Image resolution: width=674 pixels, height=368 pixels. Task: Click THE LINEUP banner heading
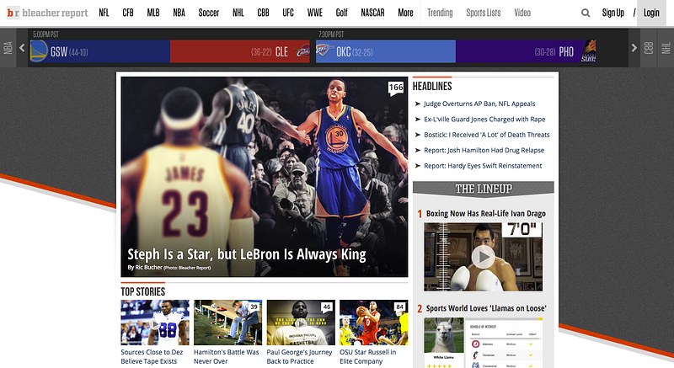click(484, 189)
